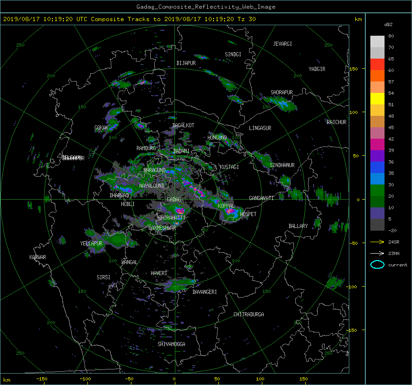Viewport: 412px width, 385px height.
Task: Click the NARAGUND city label
Action: click(155, 170)
